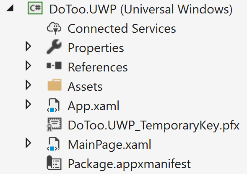Select the DoToo.UWP (Universal Windows) project

(x=141, y=9)
